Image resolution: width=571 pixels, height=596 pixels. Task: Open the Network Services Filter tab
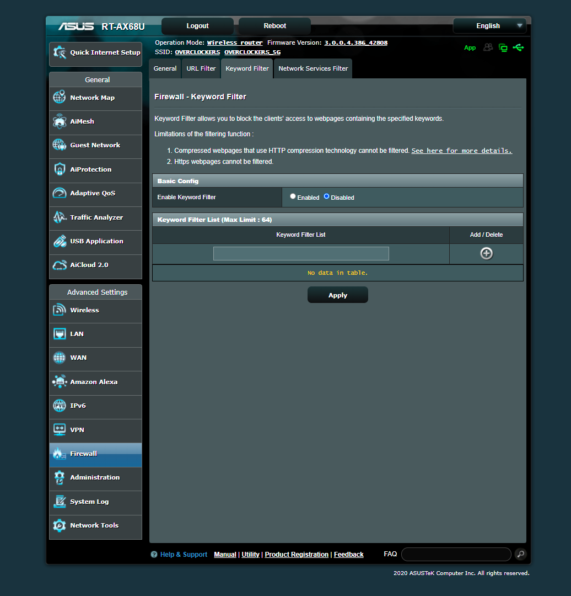[x=313, y=68]
